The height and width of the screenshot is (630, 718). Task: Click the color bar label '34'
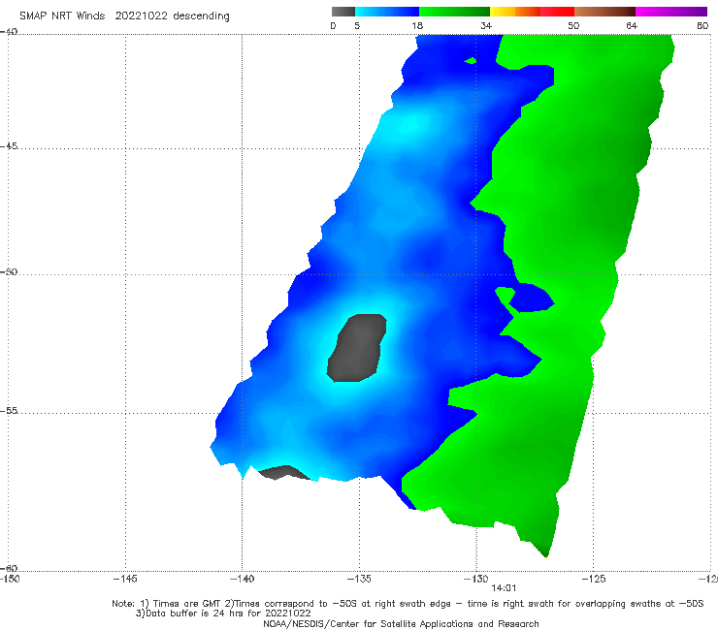click(x=486, y=25)
